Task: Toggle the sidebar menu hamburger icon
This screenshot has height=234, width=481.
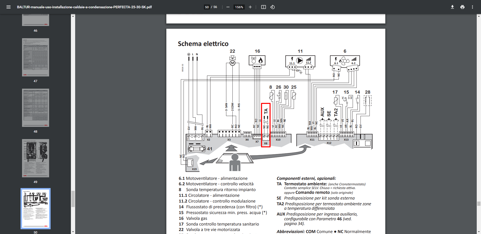Action: (9, 7)
